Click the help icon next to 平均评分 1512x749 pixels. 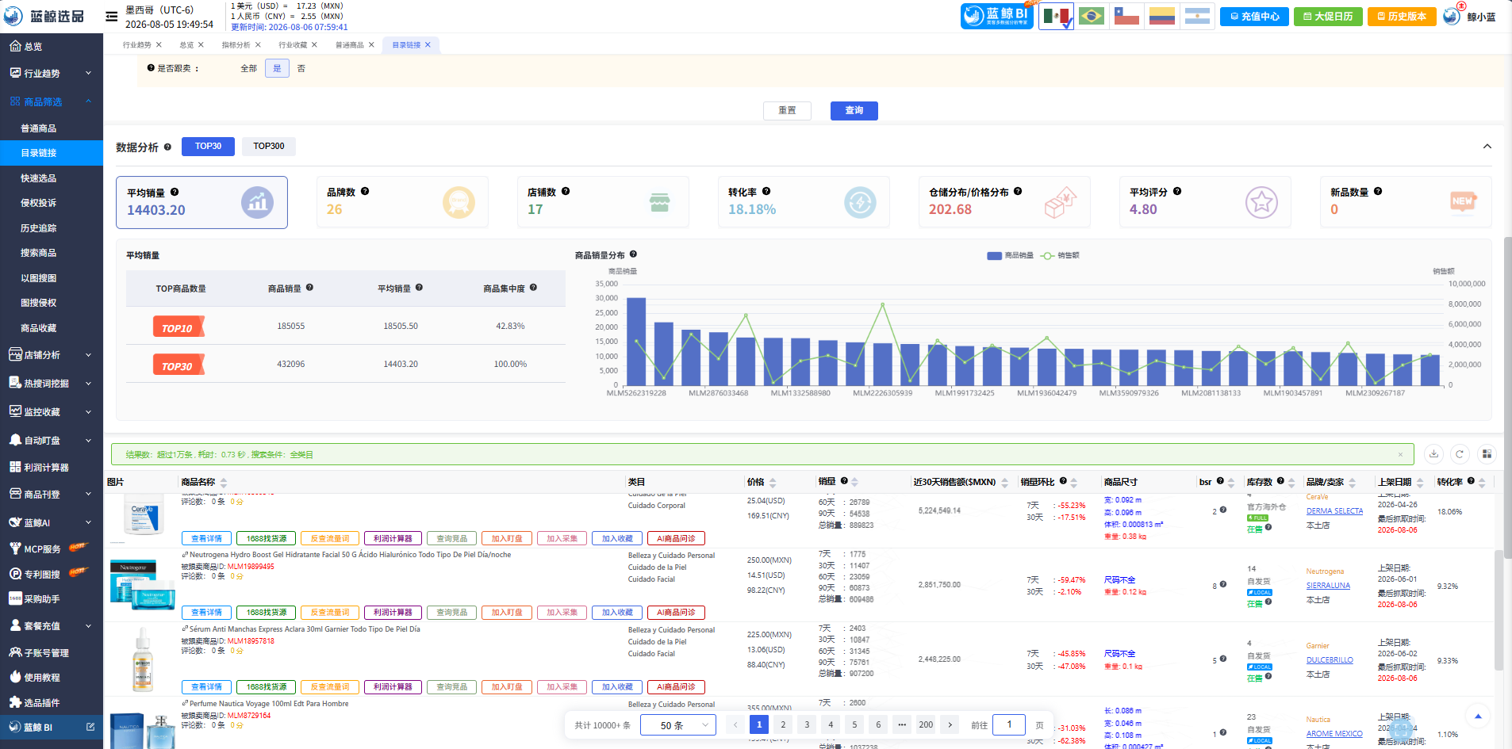tap(1177, 192)
